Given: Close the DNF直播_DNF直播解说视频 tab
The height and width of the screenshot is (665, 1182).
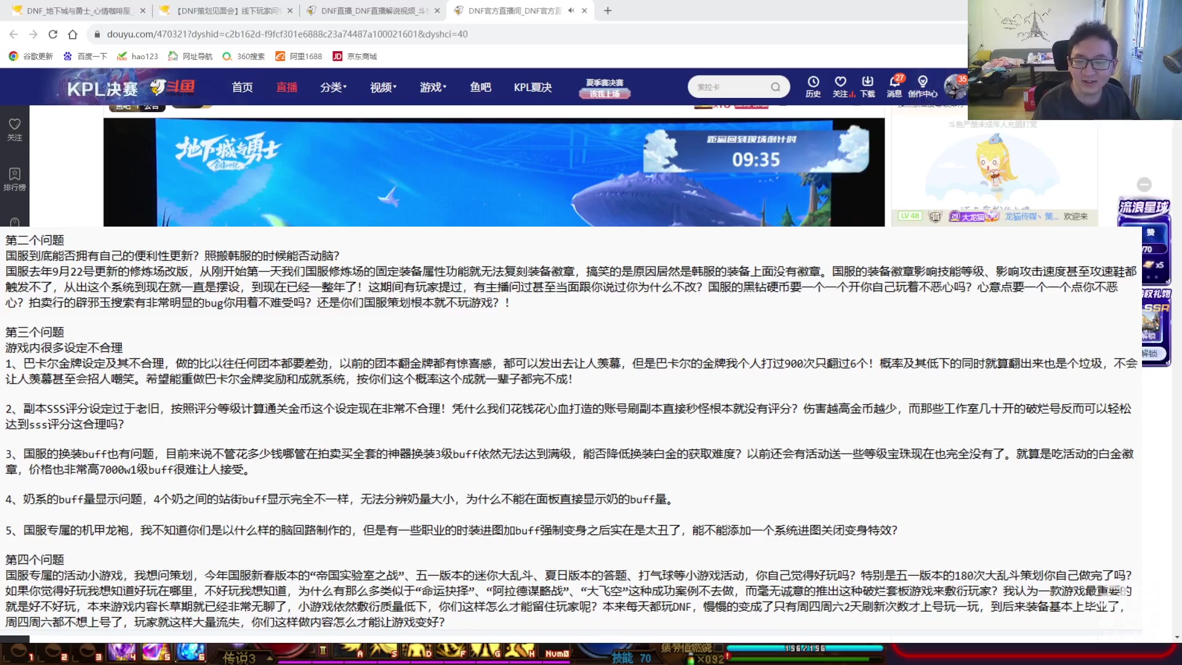Looking at the screenshot, I should pos(437,10).
